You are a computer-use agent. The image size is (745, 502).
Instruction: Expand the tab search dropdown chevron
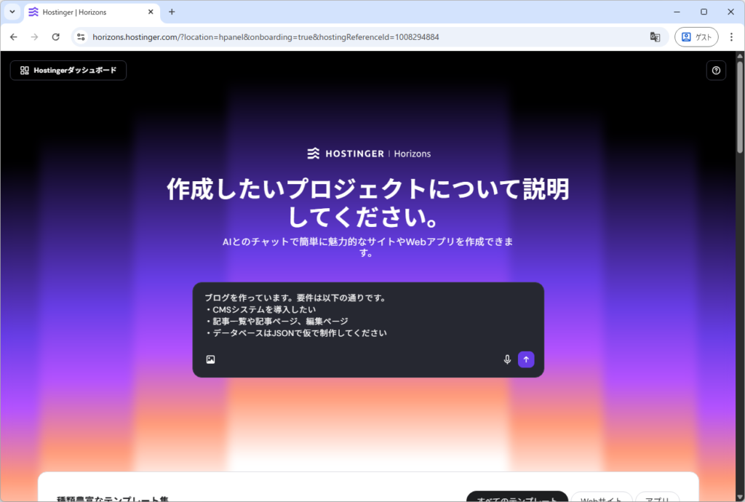pyautogui.click(x=12, y=12)
